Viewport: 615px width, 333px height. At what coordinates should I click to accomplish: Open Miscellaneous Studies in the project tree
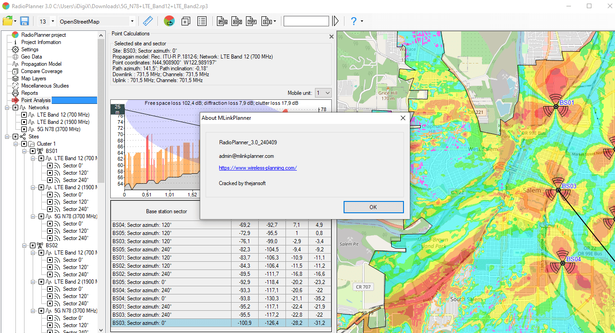(x=45, y=86)
